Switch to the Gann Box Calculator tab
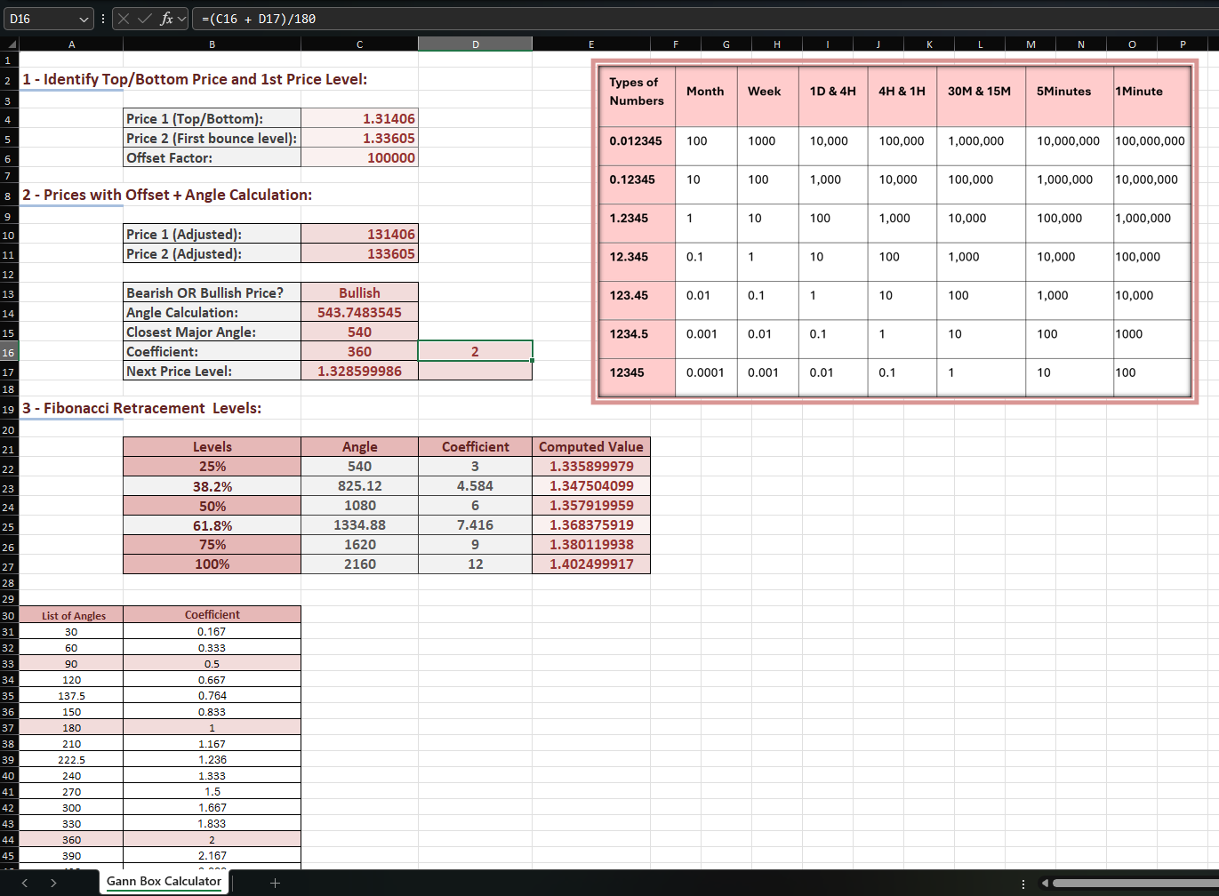Viewport: 1219px width, 896px height. (x=164, y=882)
